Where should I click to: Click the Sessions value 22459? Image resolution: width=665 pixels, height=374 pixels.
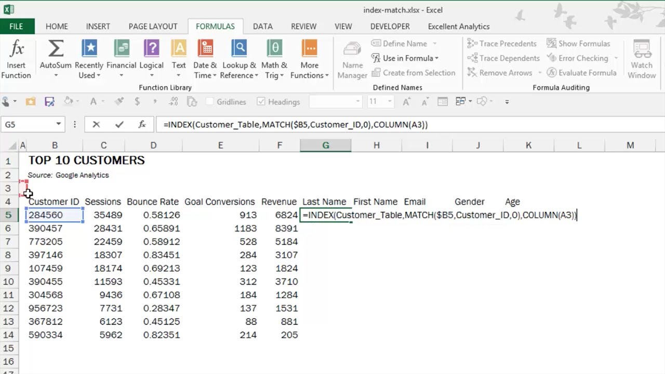tap(108, 242)
